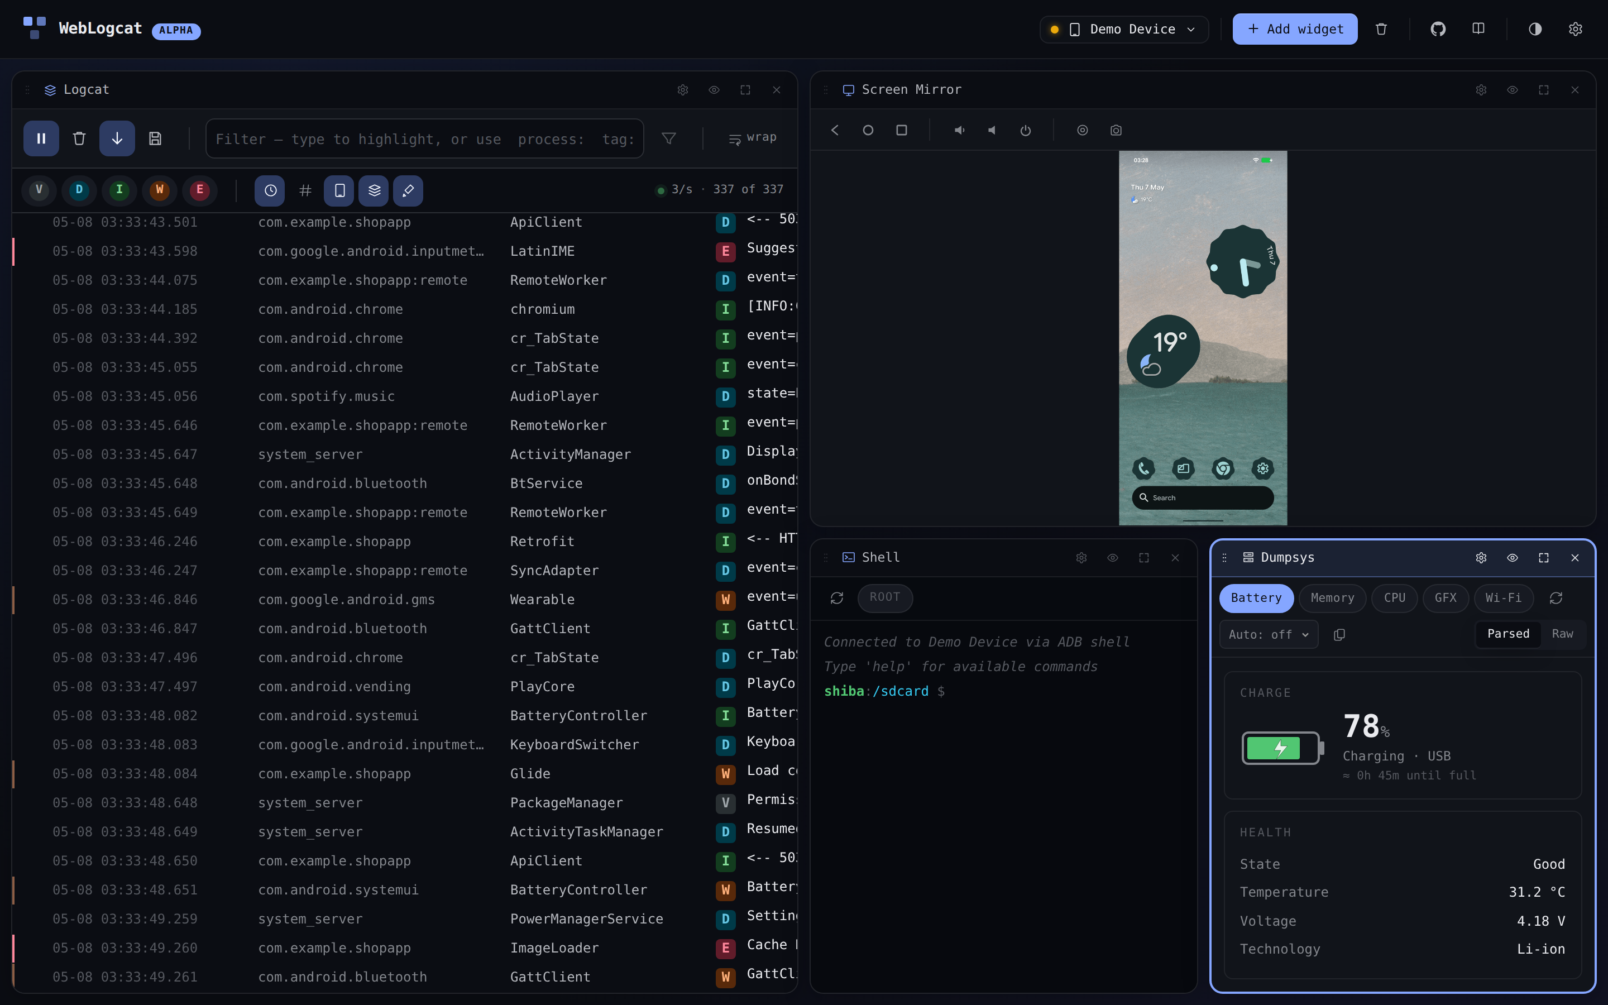Screen dimensions: 1608x1005
Task: Toggle Logcat widget visibility eye icon
Action: pyautogui.click(x=714, y=90)
